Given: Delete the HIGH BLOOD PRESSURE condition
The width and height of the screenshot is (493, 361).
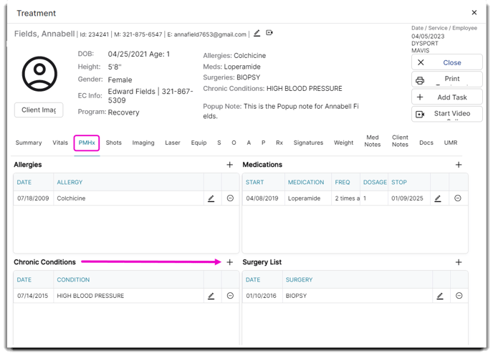Looking at the screenshot, I should click(230, 296).
